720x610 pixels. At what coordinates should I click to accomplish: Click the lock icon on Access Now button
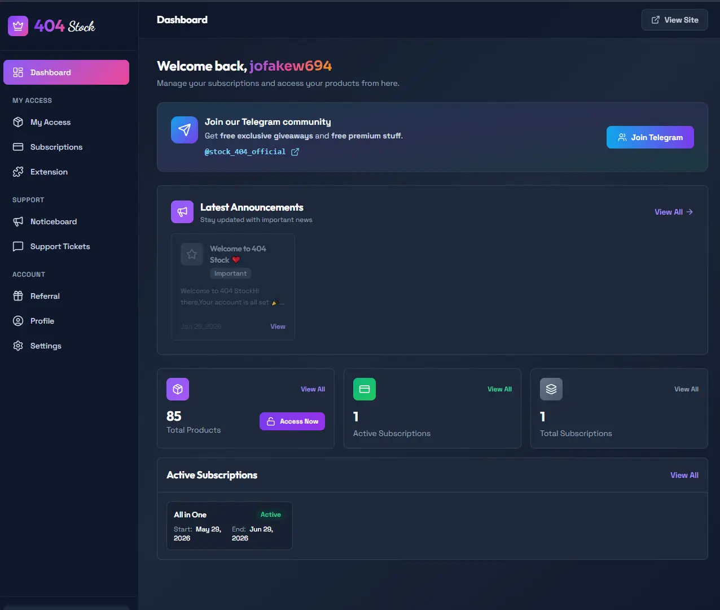(x=271, y=421)
